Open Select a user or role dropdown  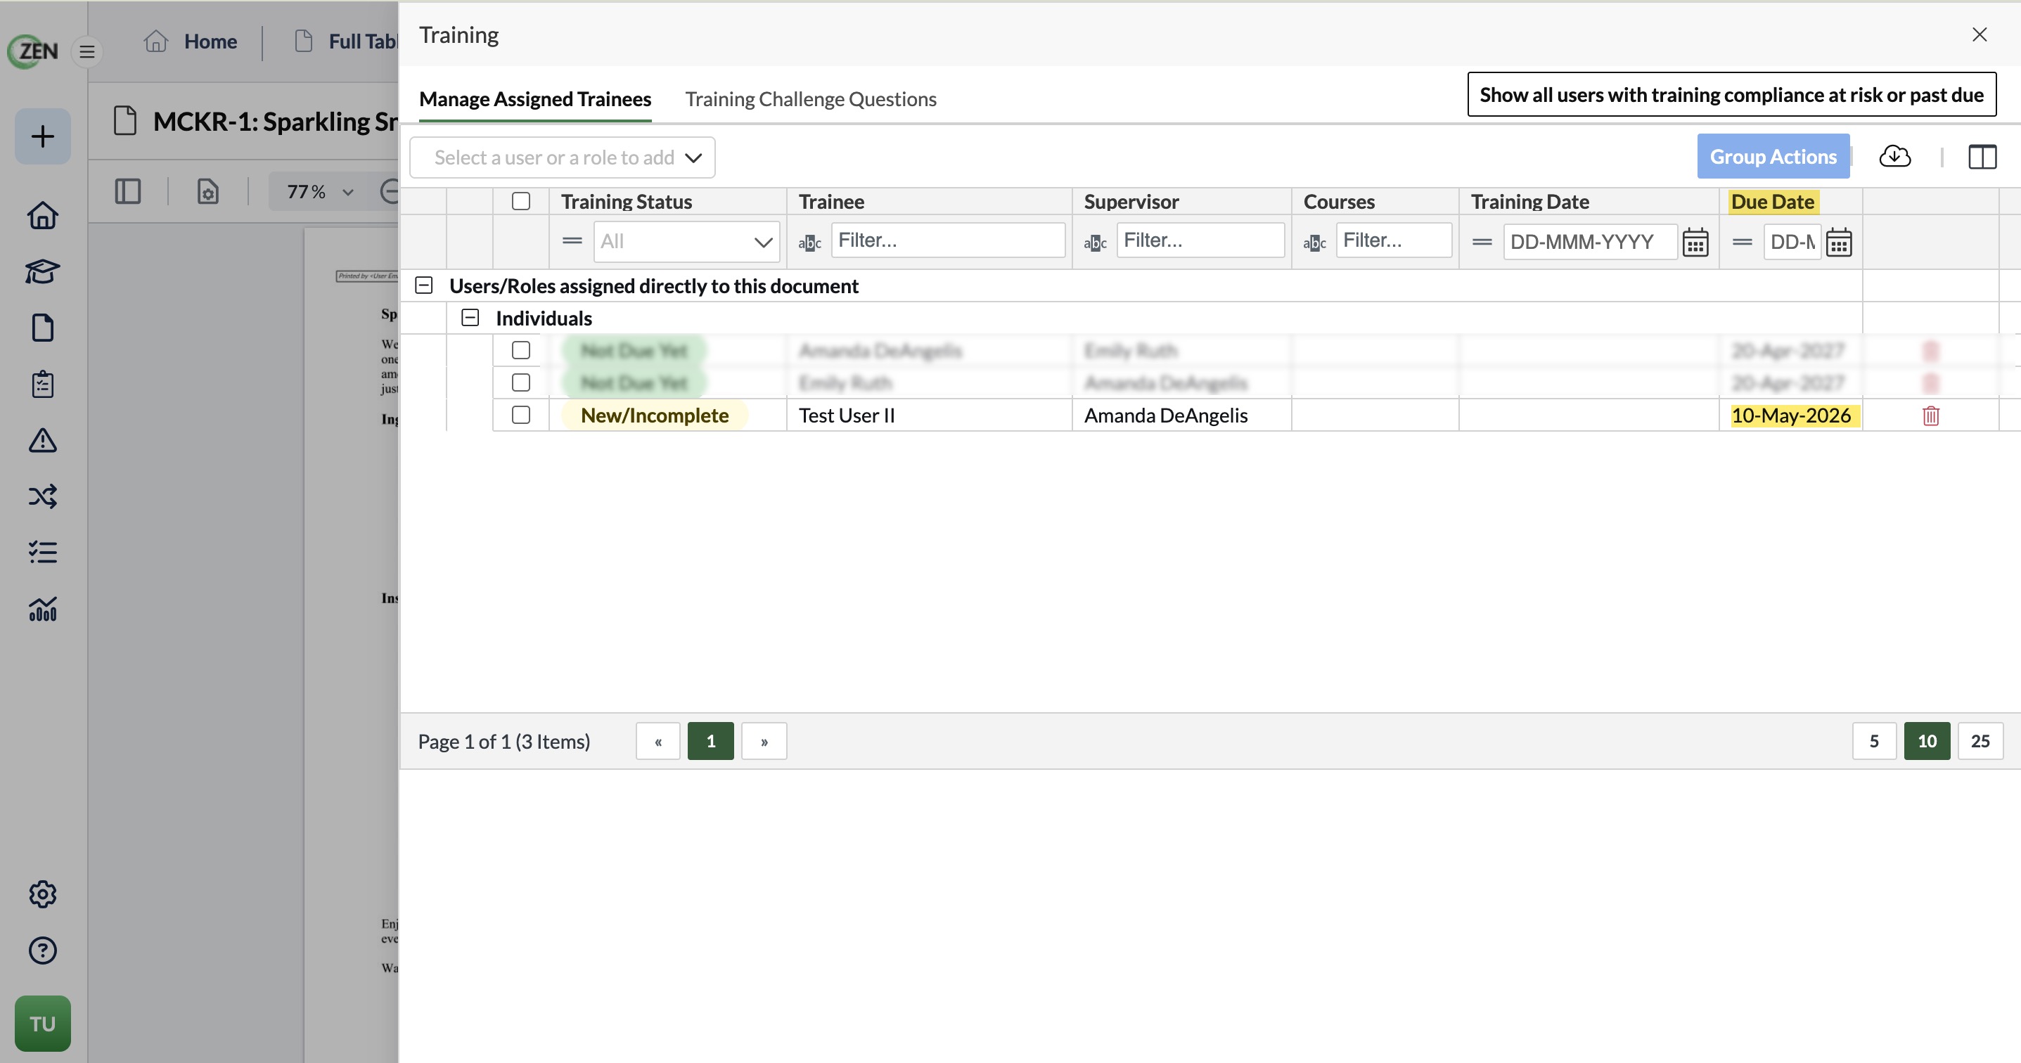coord(563,157)
